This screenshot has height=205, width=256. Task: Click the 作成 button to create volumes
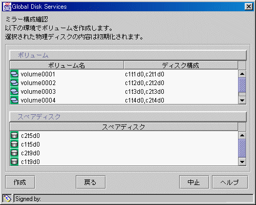pos(20,182)
